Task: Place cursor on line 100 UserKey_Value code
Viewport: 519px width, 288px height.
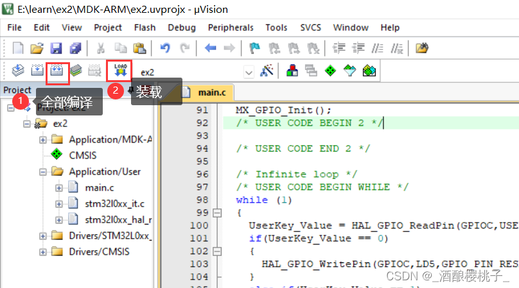Action: 290,226
